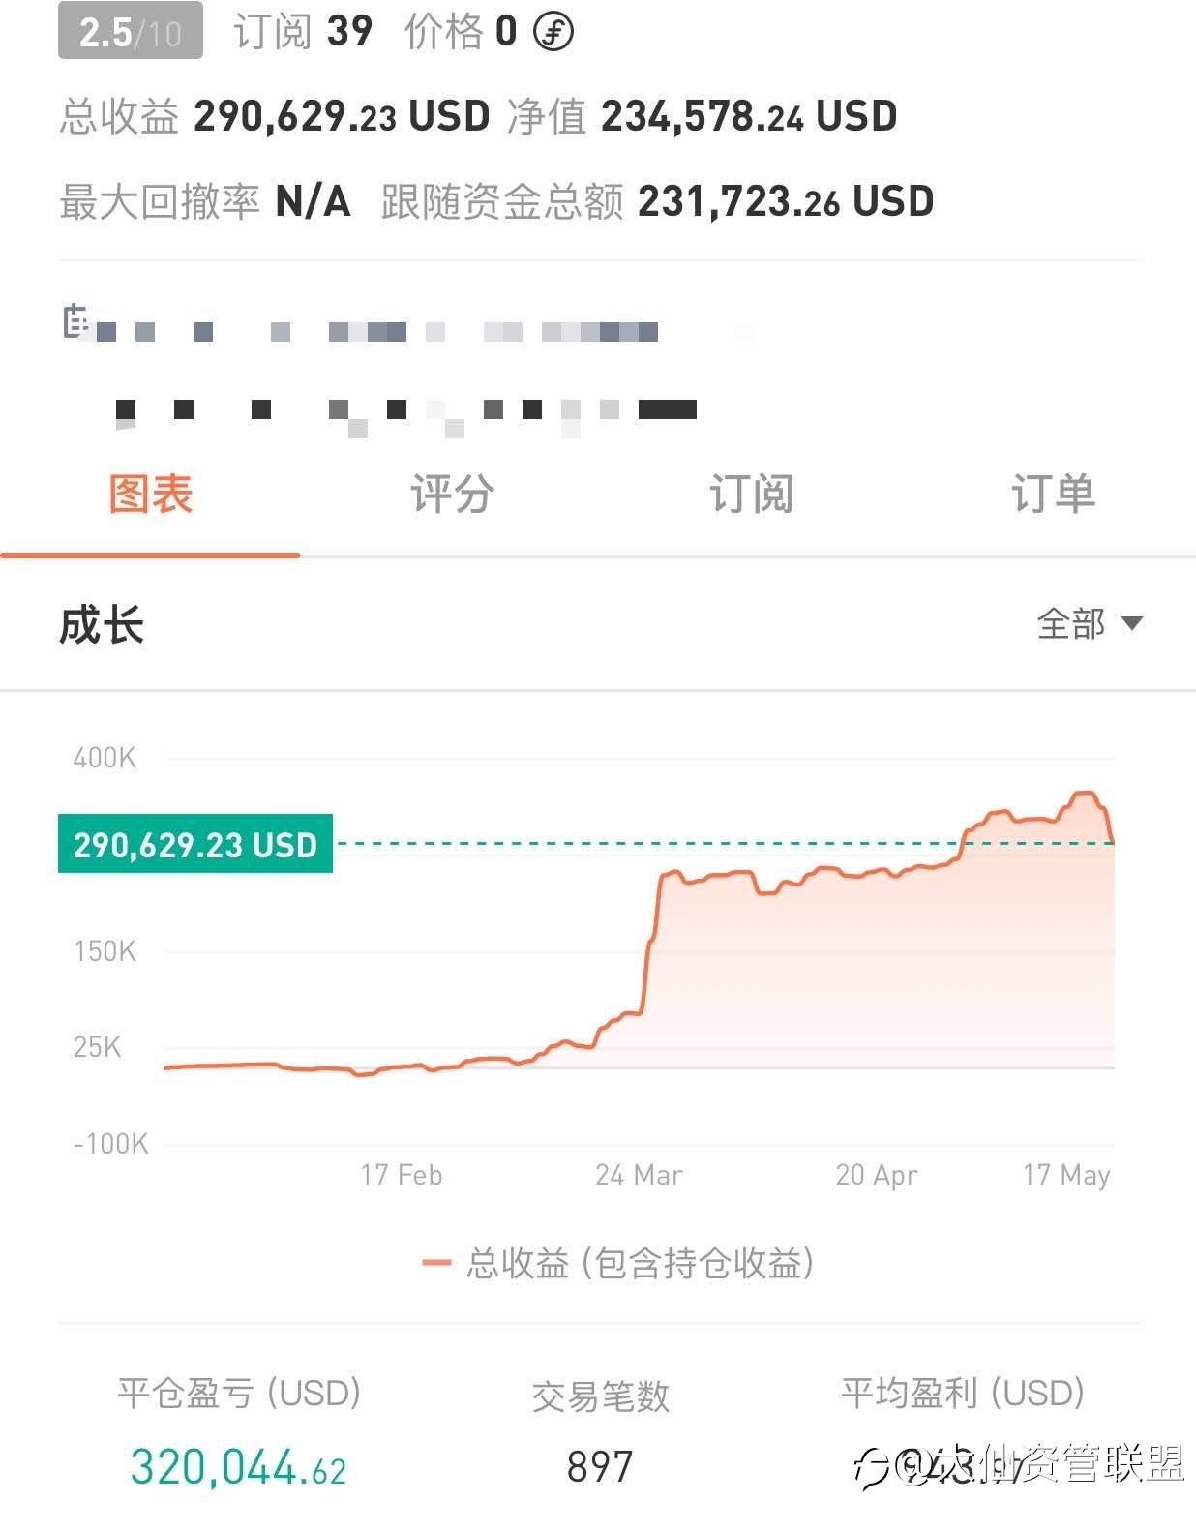Click the green 290,629.23 USD chart label
This screenshot has height=1531, width=1196.
pyautogui.click(x=195, y=844)
